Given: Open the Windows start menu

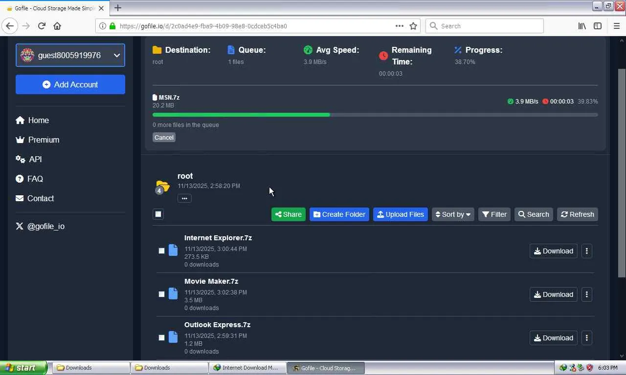Looking at the screenshot, I should [23, 368].
